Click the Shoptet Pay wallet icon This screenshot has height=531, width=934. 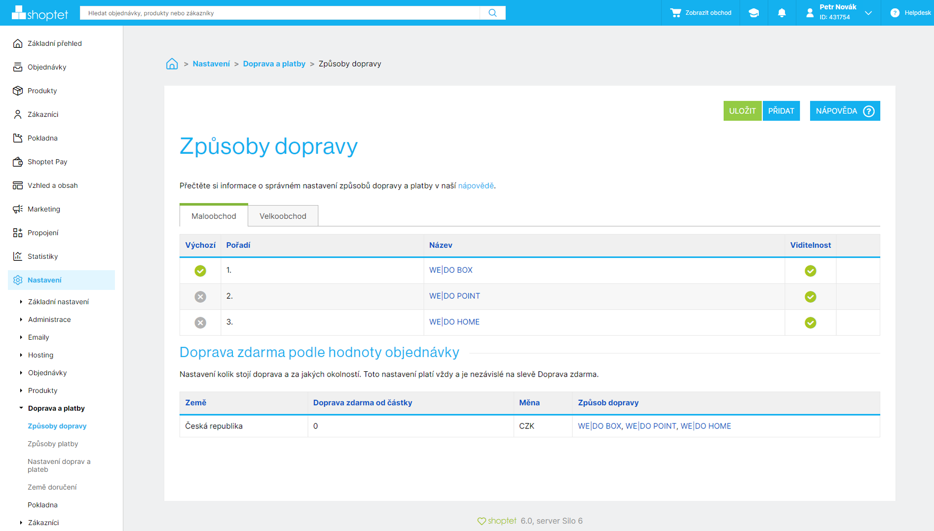point(18,162)
